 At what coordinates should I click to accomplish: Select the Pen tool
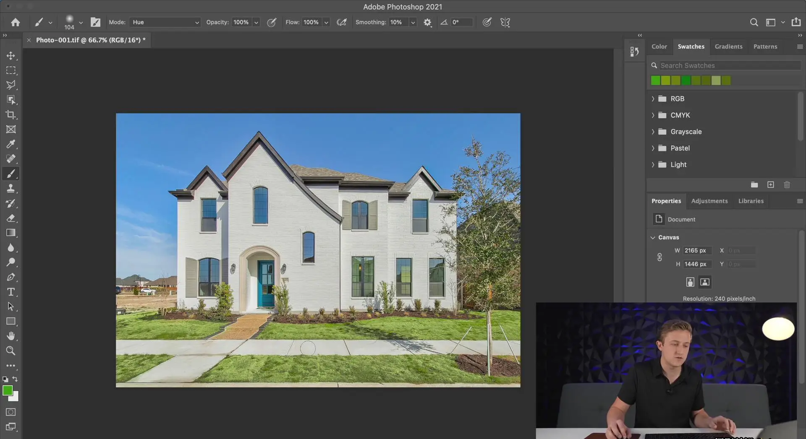[11, 277]
